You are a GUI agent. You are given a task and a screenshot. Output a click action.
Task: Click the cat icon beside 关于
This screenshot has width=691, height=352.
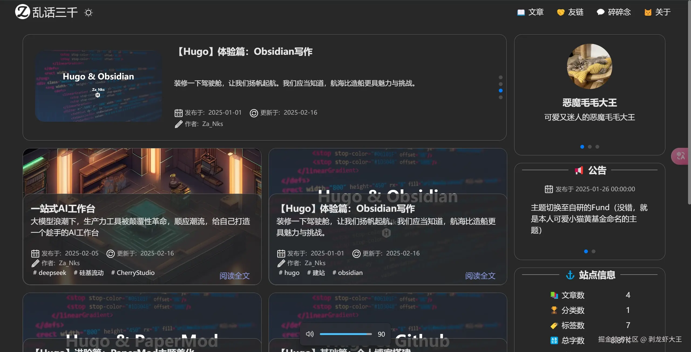coord(647,12)
